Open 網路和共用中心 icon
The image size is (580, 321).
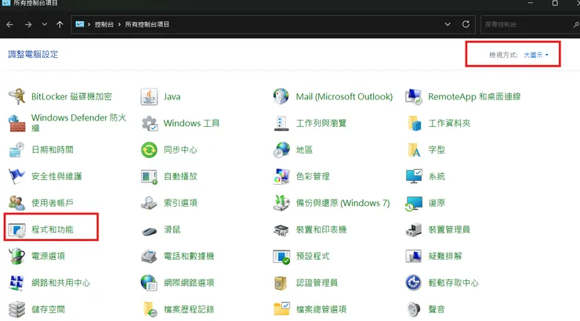click(x=17, y=283)
